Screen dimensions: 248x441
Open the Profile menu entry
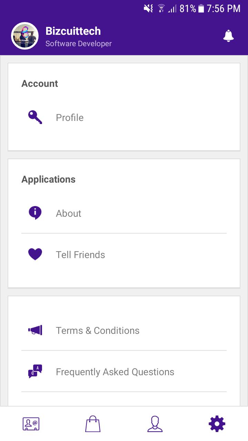[x=124, y=117]
